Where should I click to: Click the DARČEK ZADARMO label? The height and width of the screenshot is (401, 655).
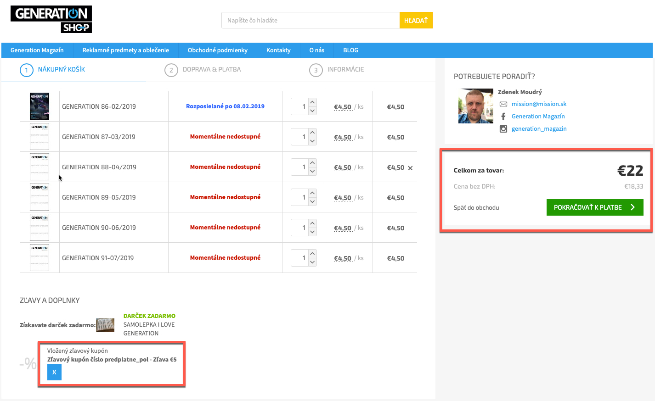tap(149, 316)
